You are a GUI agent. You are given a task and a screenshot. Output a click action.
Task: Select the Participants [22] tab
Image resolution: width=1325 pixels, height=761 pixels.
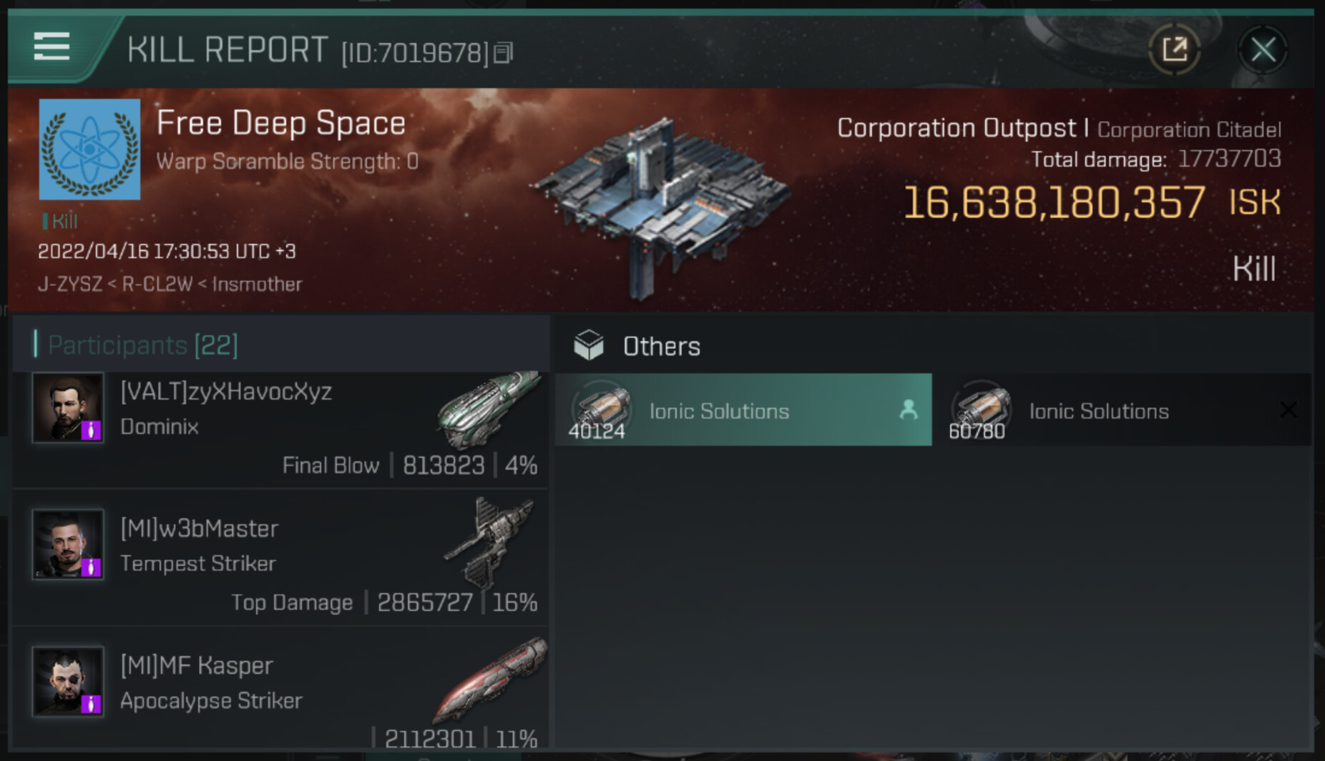[142, 345]
